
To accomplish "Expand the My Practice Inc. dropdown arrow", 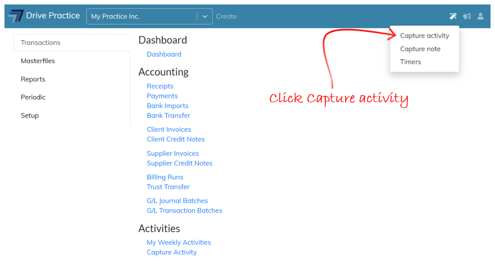I will 204,16.
